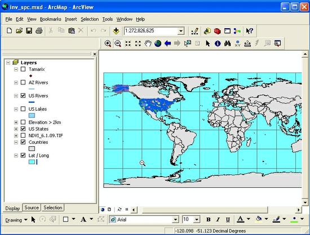Select the Select Elements arrow in Tools toolbar
Viewport: 310px width, 235px height.
(207, 43)
